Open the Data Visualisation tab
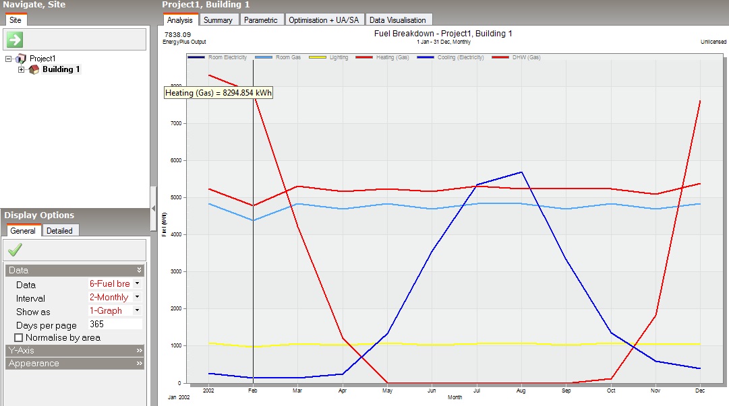Screen dimensions: 729x406 point(398,20)
